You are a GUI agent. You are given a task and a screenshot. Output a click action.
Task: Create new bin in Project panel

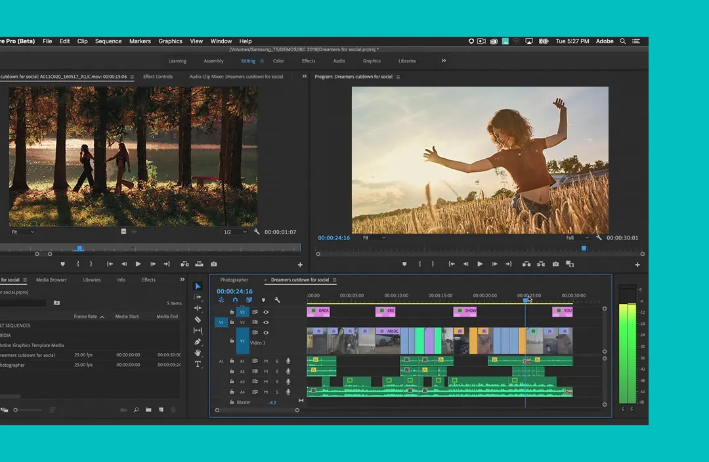(x=148, y=410)
